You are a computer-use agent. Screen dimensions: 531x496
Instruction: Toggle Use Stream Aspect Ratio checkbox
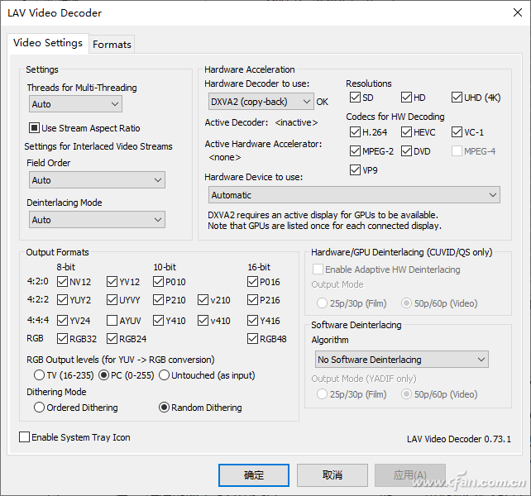pyautogui.click(x=34, y=128)
